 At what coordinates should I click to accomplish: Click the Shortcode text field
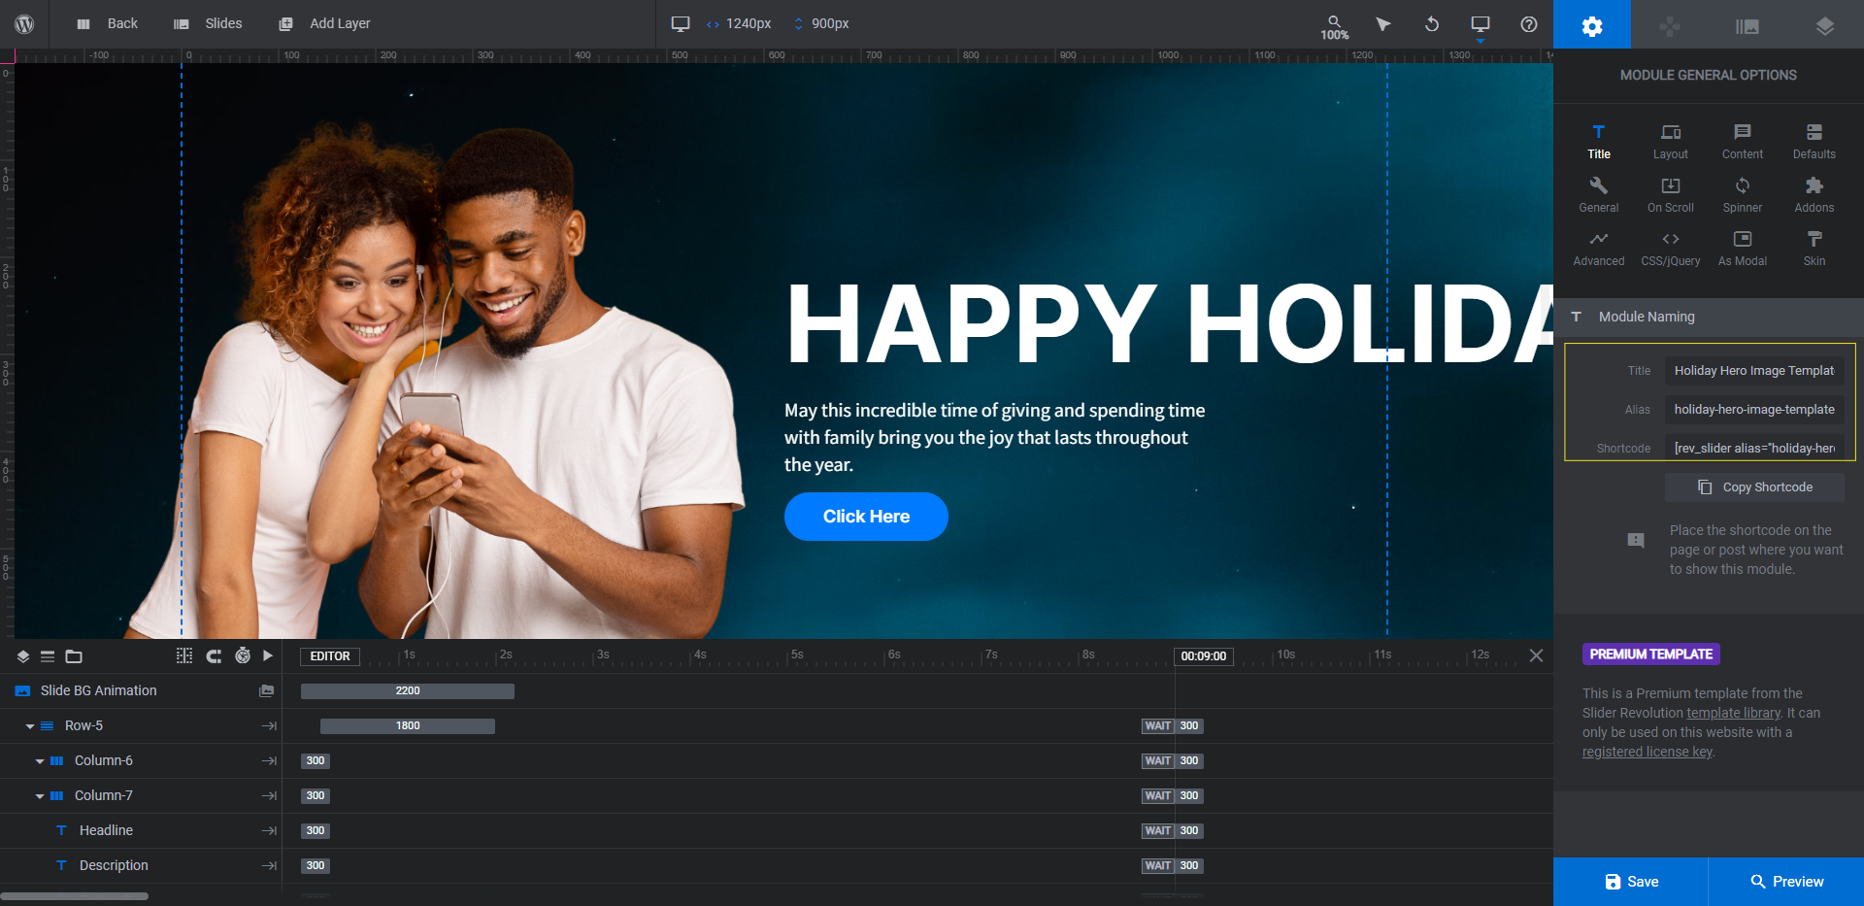[1754, 448]
